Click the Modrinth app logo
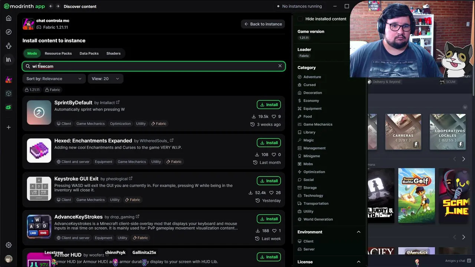 tap(24, 6)
